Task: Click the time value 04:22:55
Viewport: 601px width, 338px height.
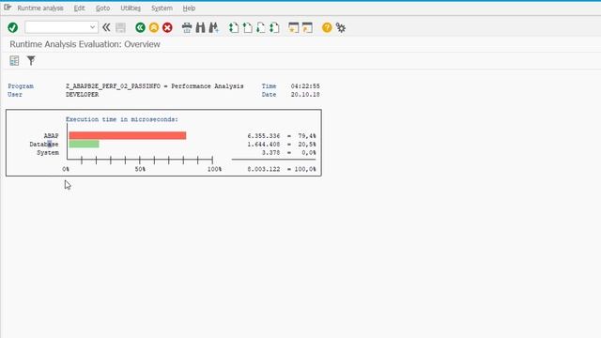Action: (x=305, y=86)
